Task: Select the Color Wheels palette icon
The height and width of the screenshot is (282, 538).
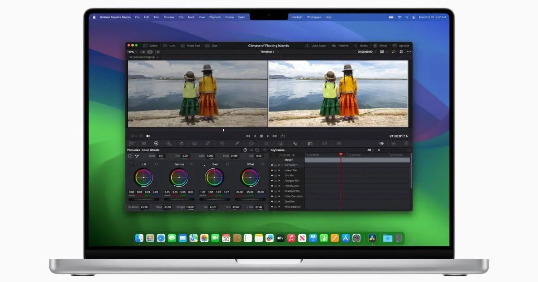Action: [156, 144]
